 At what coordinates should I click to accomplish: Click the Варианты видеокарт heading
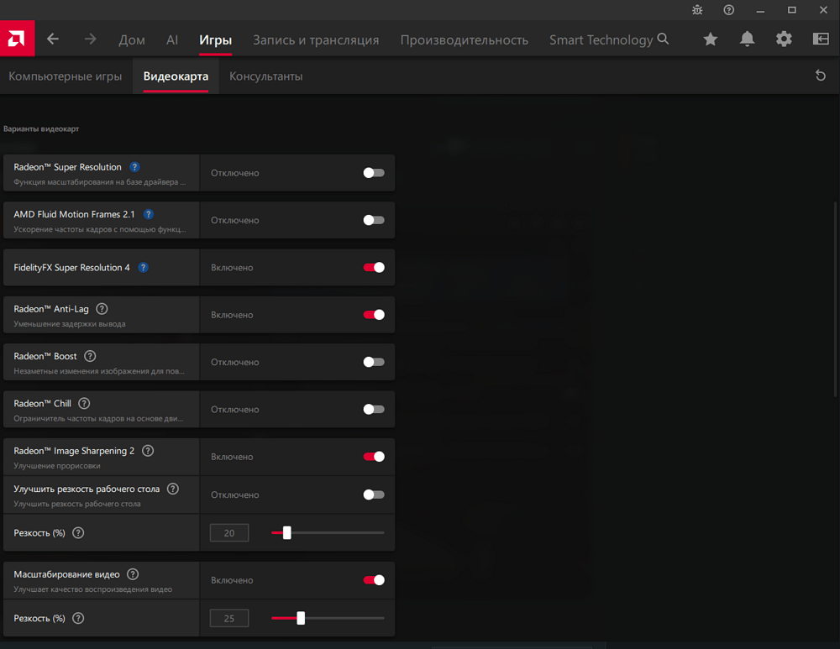coord(41,128)
